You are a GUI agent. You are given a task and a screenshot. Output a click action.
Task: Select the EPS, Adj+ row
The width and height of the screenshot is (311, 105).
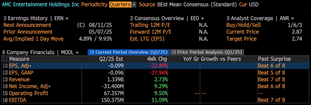155,66
